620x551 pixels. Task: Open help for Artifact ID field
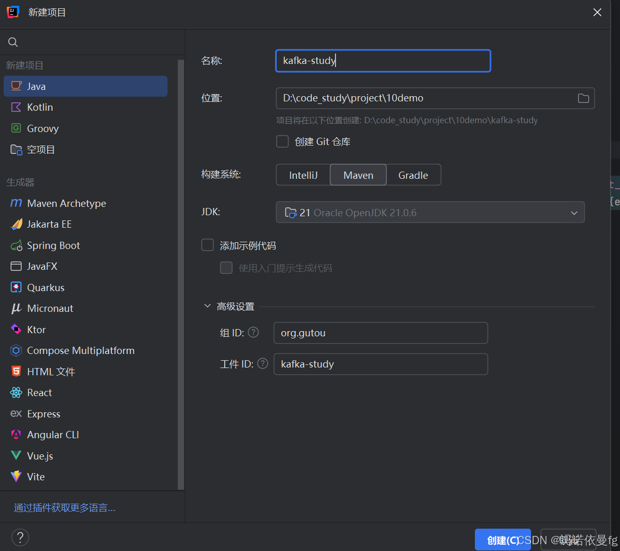point(263,364)
